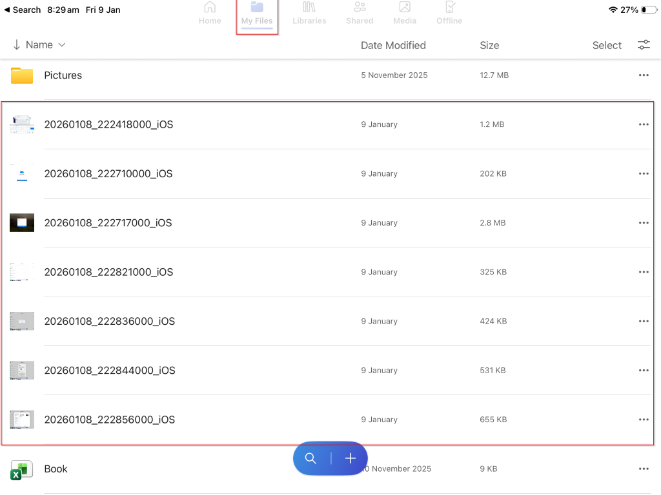Open more options for 20260108_222418000_iOS
661x495 pixels.
coord(644,124)
